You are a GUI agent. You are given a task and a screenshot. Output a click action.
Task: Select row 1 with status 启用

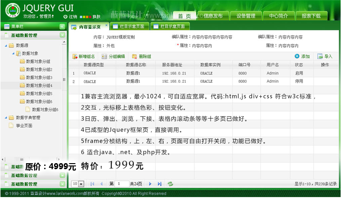(x=204, y=73)
